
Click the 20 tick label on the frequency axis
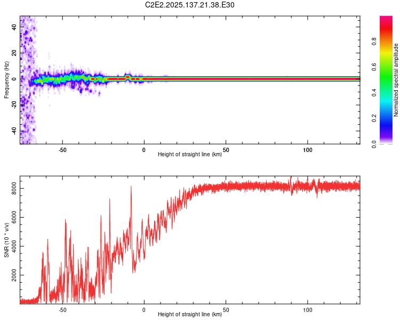(x=14, y=53)
